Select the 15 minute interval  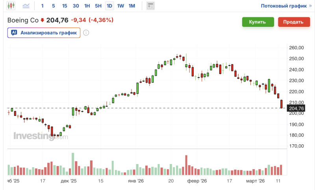65,6
